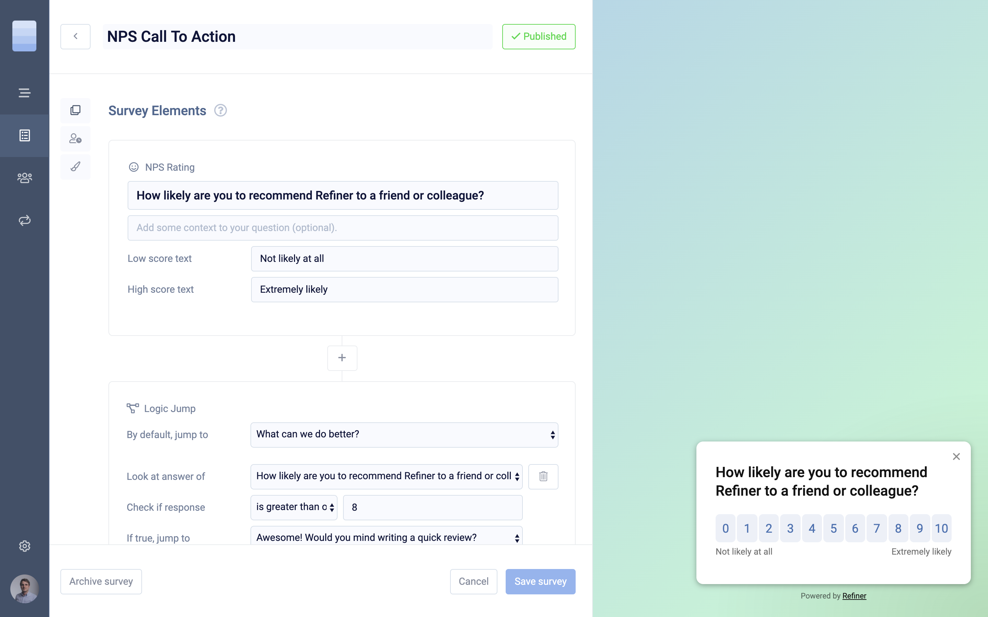Click the 'High score text' label
Image resolution: width=988 pixels, height=617 pixels.
pyautogui.click(x=161, y=290)
